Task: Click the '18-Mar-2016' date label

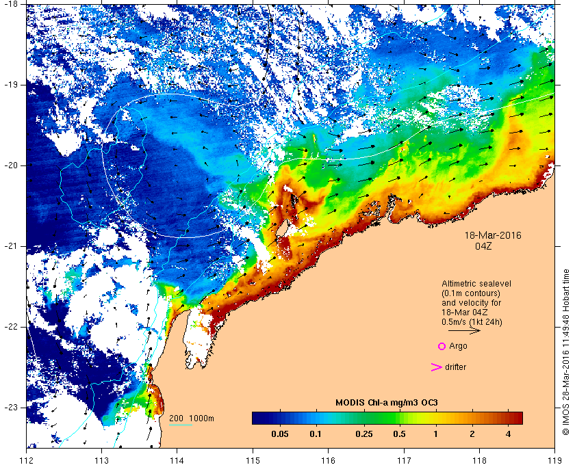Action: tap(493, 235)
